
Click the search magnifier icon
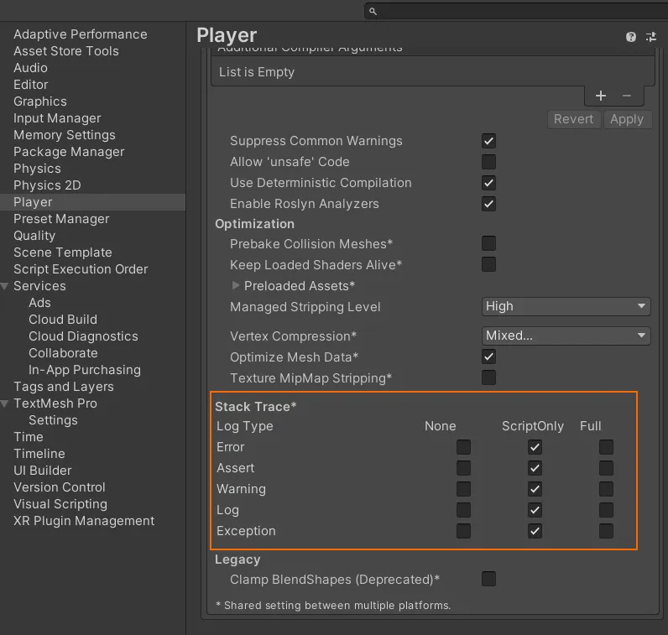373,11
